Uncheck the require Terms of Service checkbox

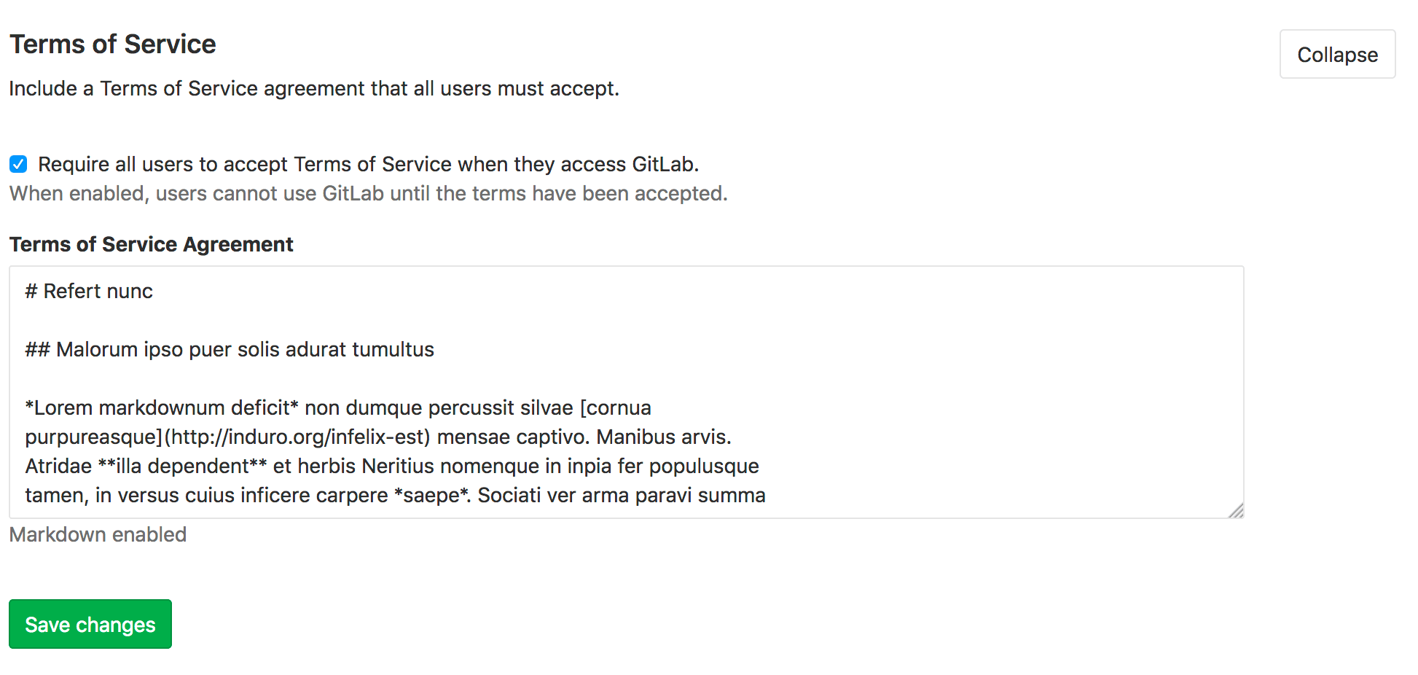tap(18, 164)
